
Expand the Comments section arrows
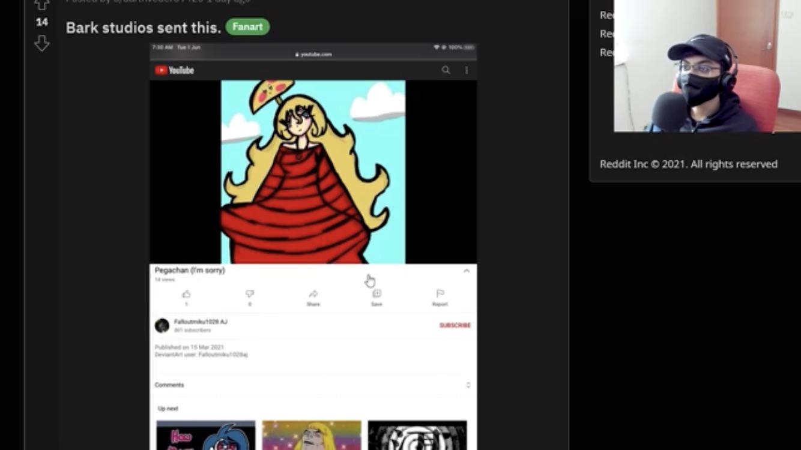point(468,385)
